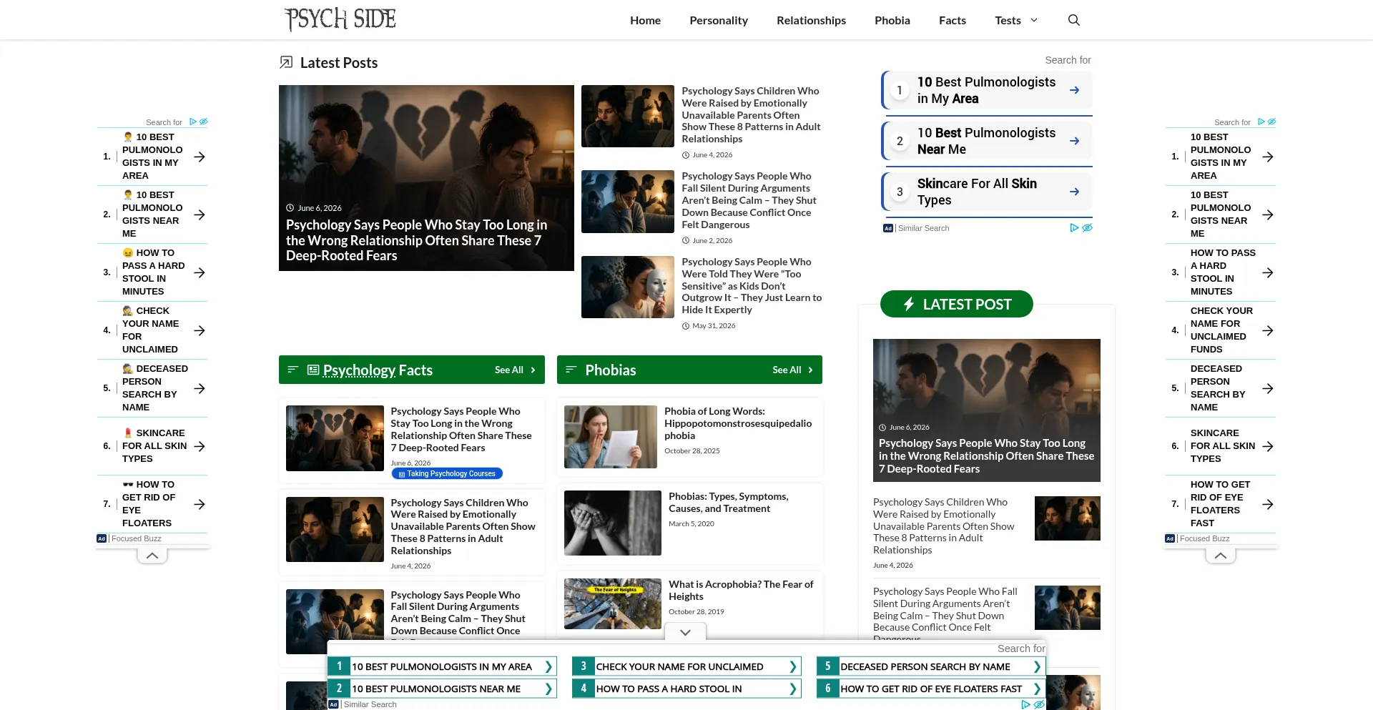Collapse the left ad panel with its chevron tab
Image resolution: width=1373 pixels, height=710 pixels.
point(152,556)
